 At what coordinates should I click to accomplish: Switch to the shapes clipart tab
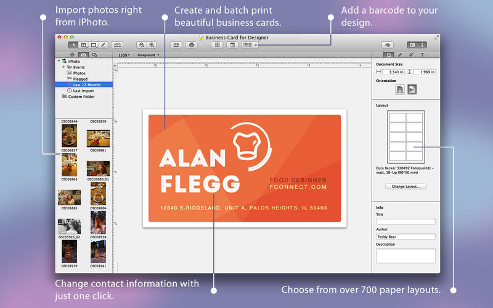click(94, 55)
